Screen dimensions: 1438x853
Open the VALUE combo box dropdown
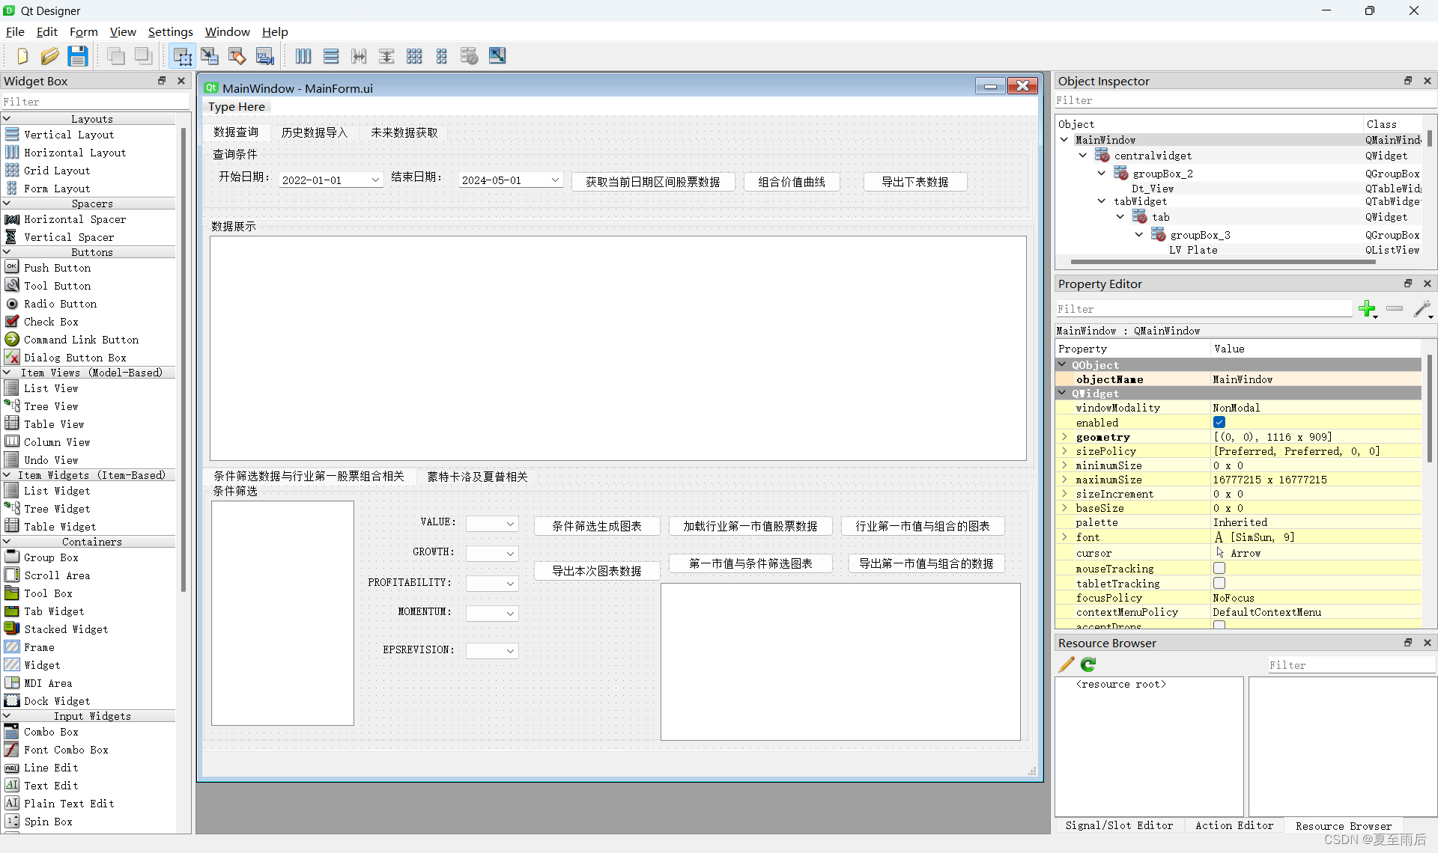pos(510,524)
